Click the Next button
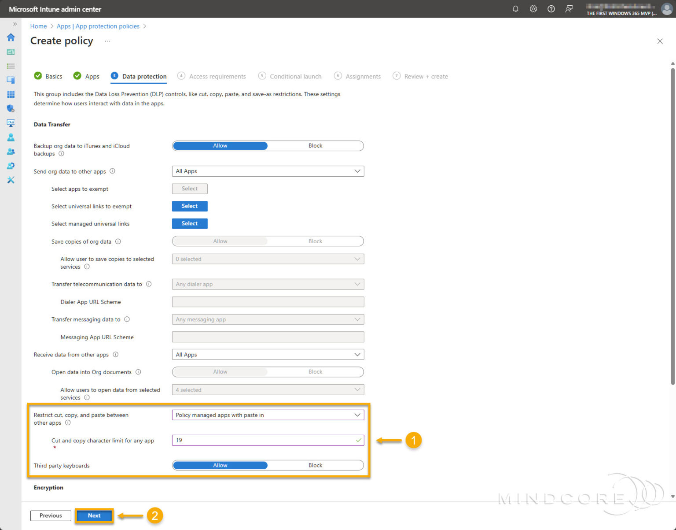Screen dimensions: 676x530 coord(94,515)
